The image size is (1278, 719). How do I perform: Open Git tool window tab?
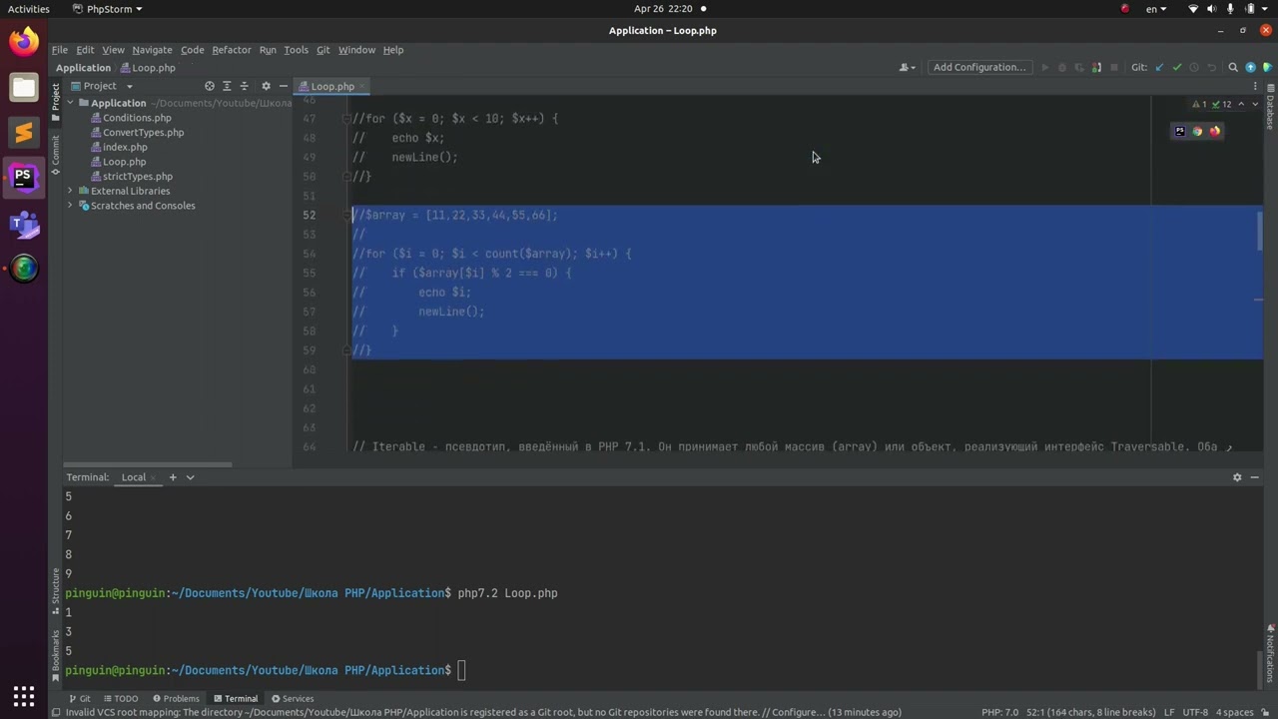click(x=79, y=699)
